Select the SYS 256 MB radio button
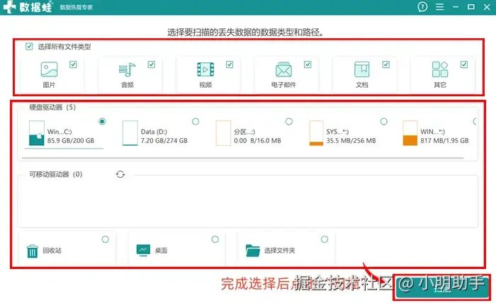The width and height of the screenshot is (496, 303). coord(384,121)
